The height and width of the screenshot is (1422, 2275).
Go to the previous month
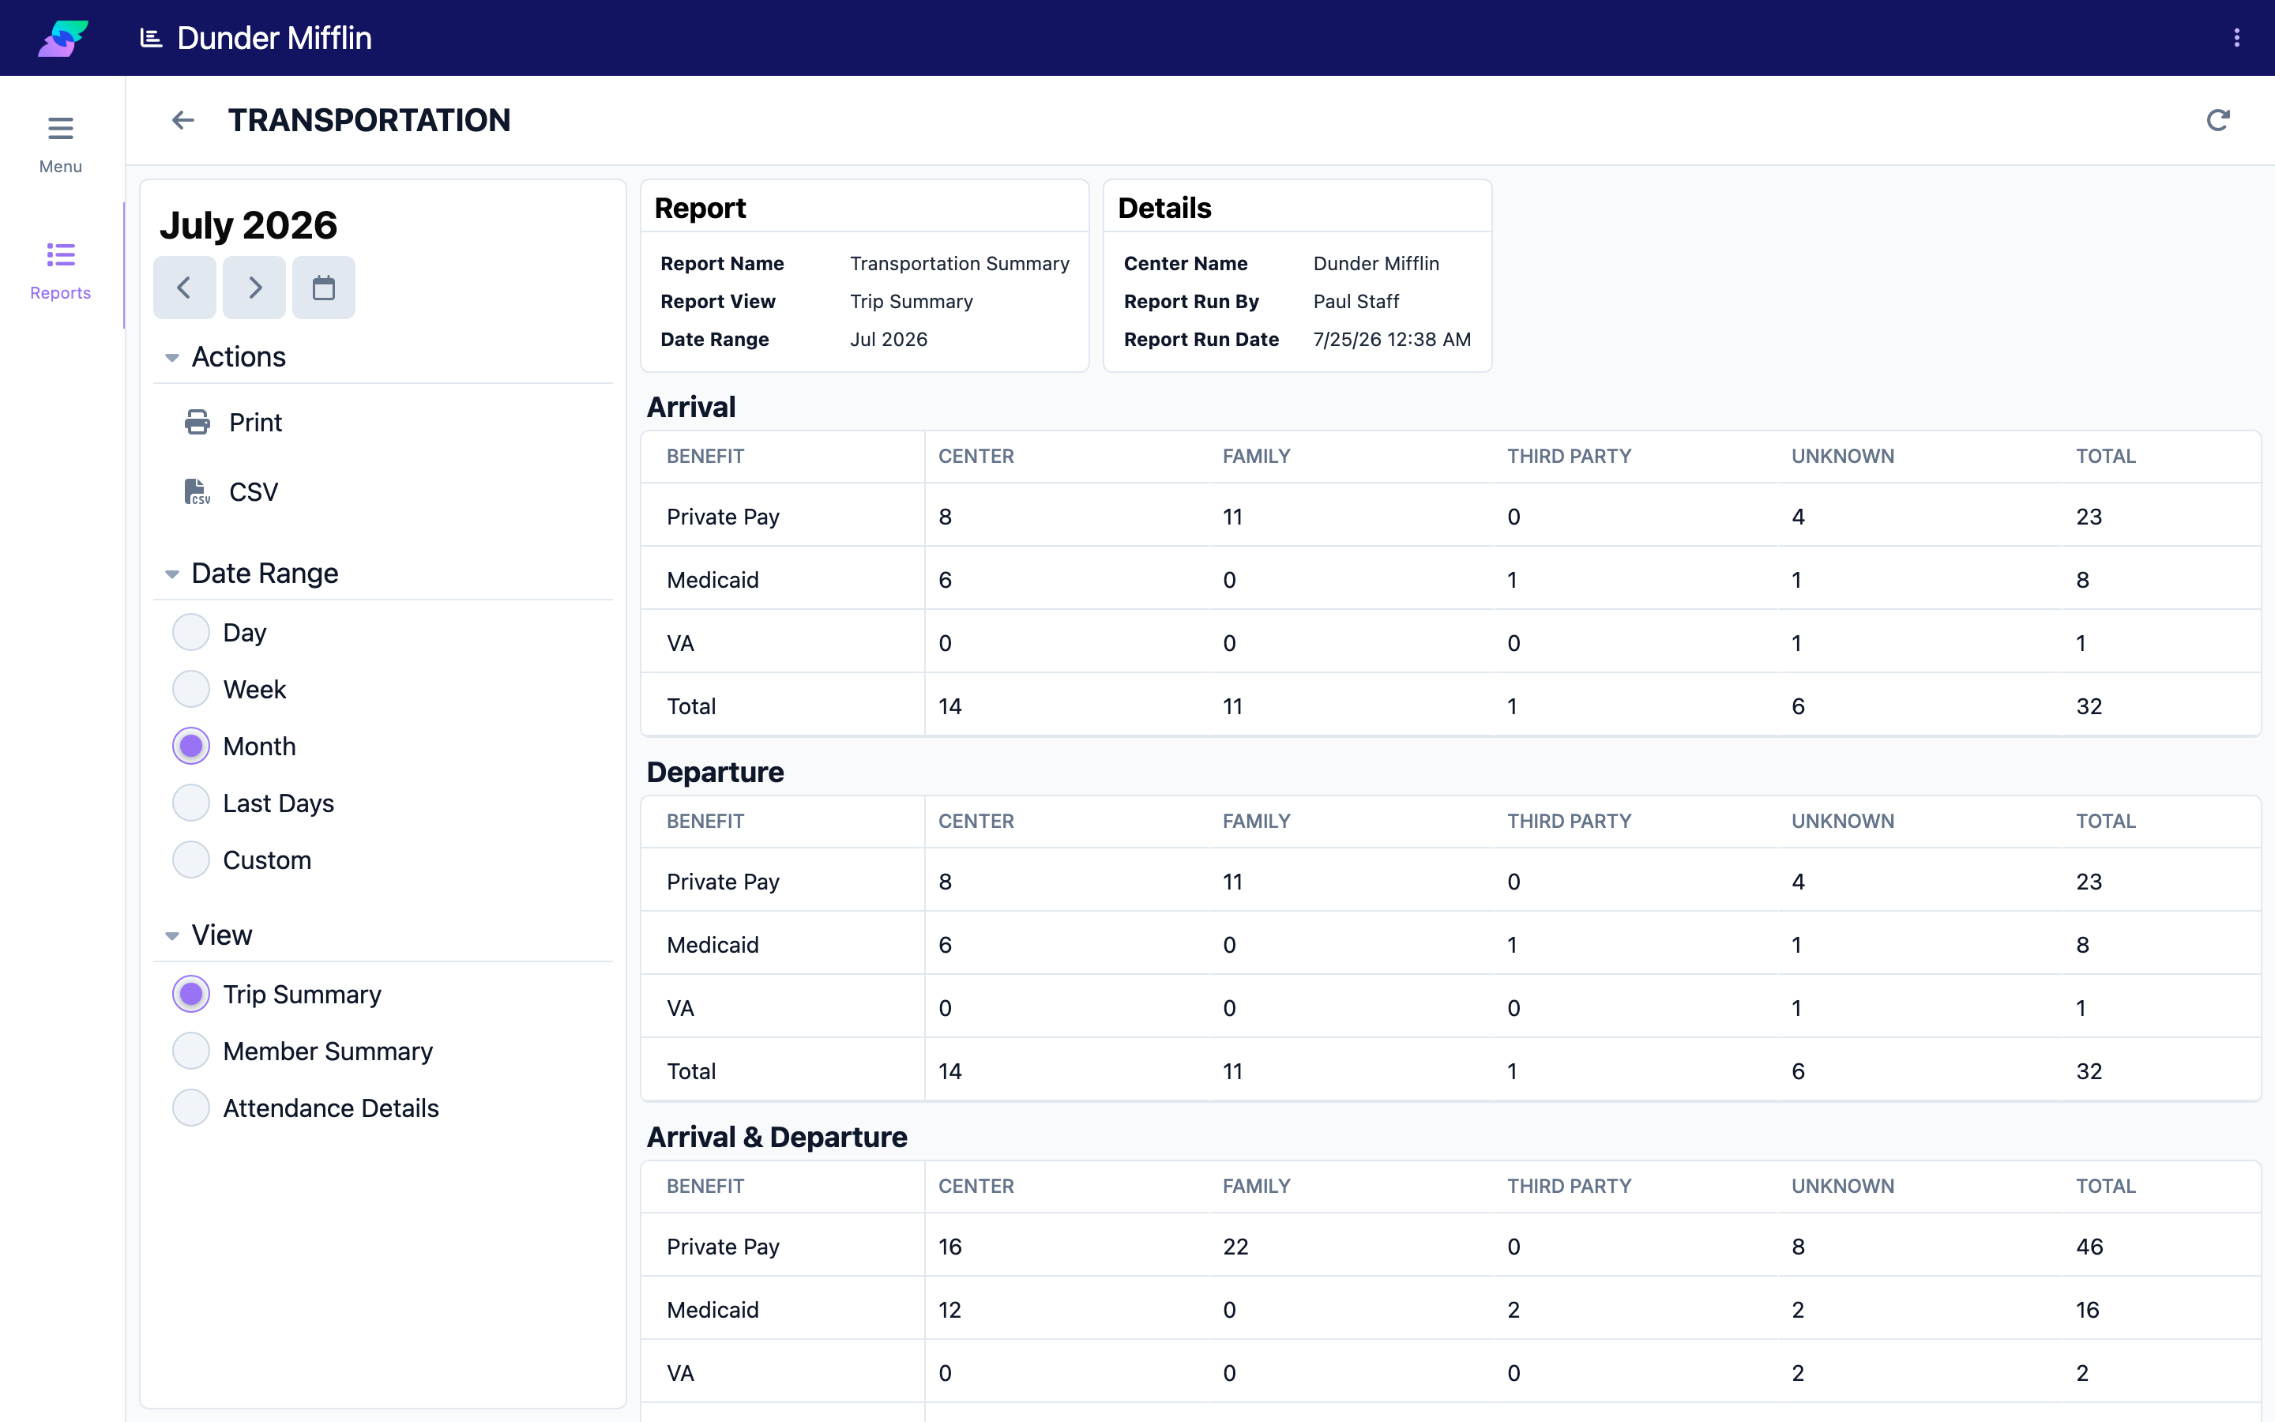[184, 288]
